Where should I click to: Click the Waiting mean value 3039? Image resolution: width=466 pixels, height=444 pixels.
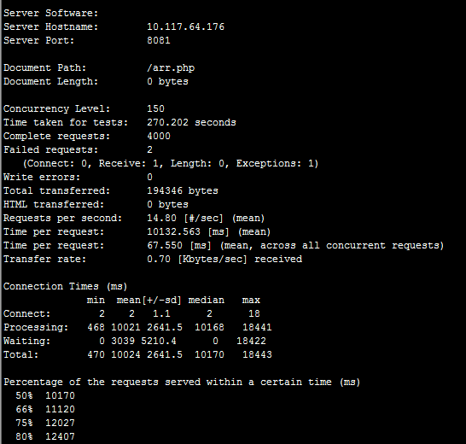(x=123, y=341)
